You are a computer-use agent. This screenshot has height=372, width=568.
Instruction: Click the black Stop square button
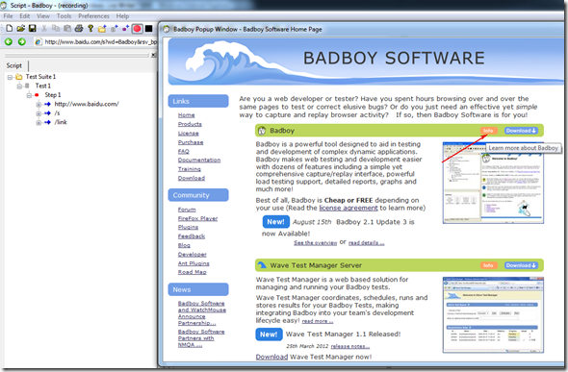pos(149,28)
